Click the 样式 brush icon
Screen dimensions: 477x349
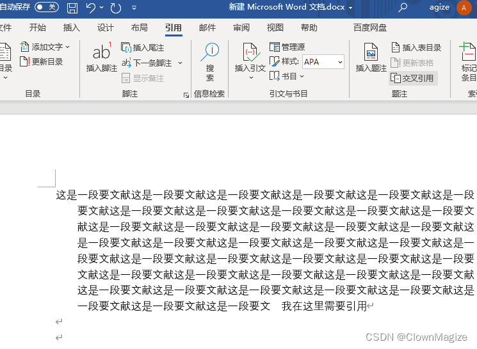(275, 61)
